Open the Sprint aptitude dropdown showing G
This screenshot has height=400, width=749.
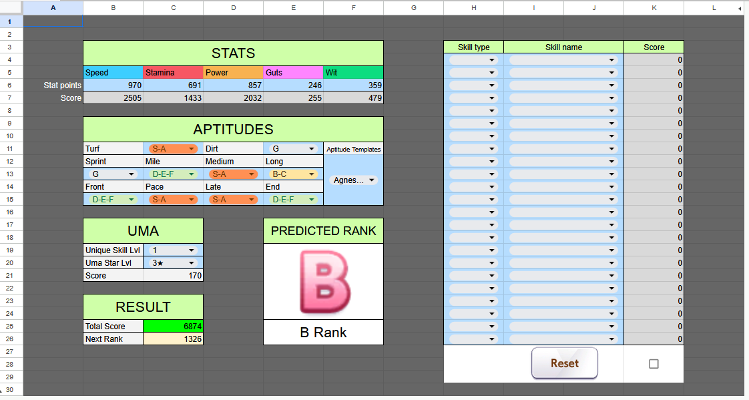coord(112,174)
